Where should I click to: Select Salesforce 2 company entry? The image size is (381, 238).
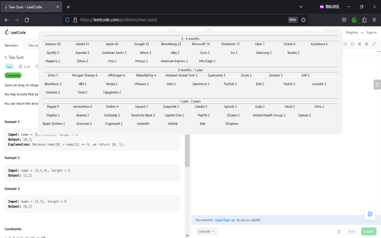tap(201, 84)
